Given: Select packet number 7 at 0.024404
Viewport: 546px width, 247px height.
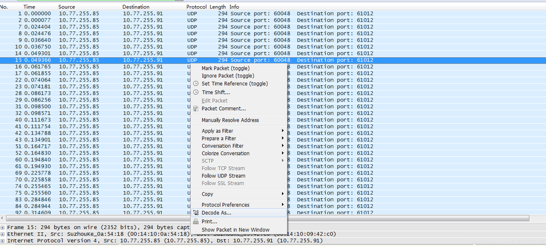Looking at the screenshot, I should [273, 27].
